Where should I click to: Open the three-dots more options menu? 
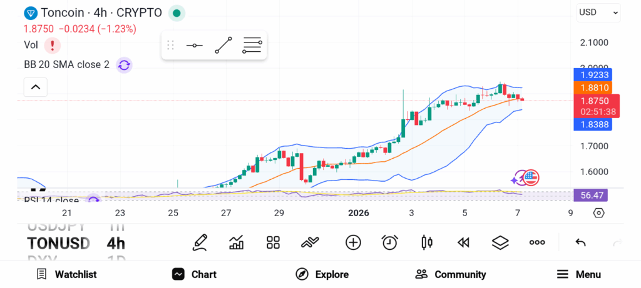pyautogui.click(x=537, y=242)
